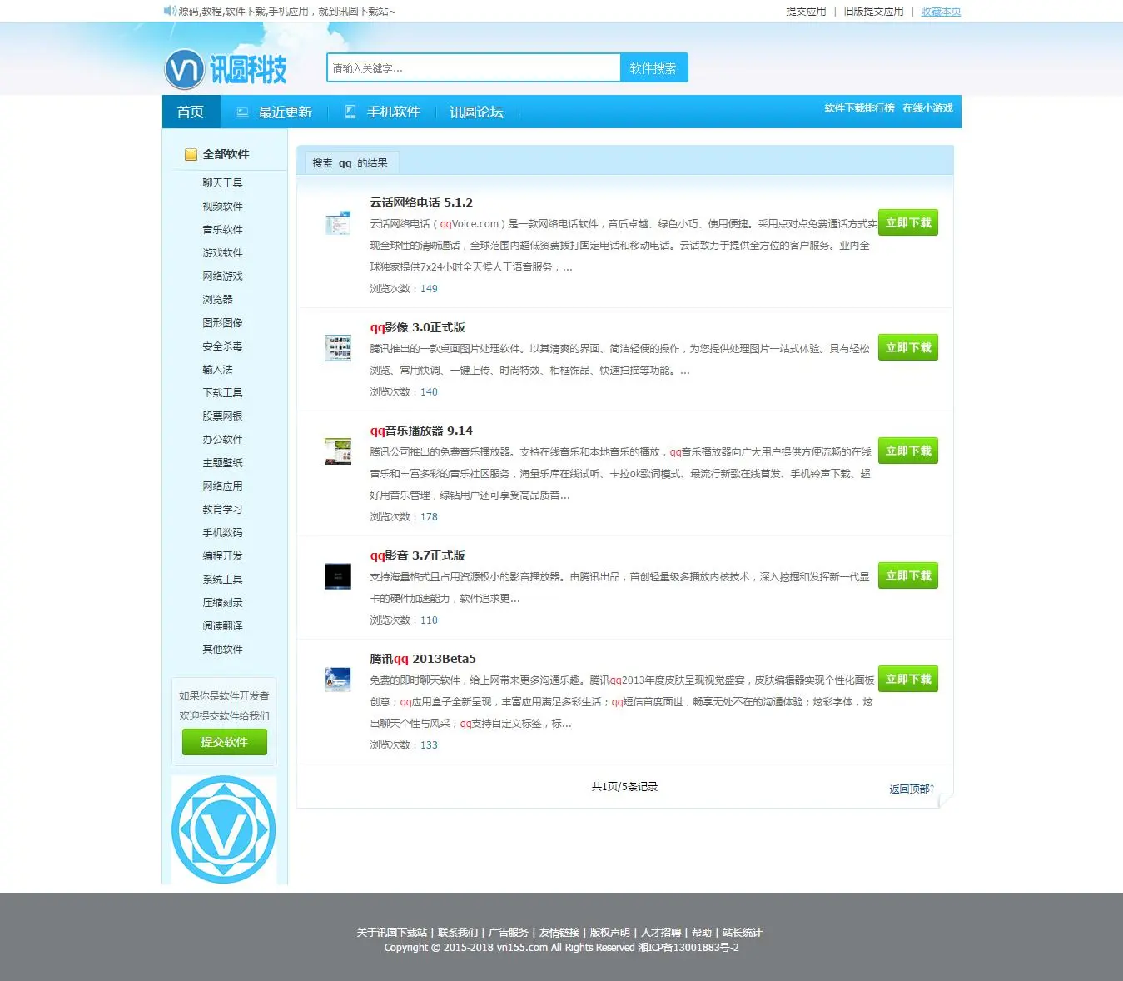Click 返回顶部 link
The width and height of the screenshot is (1123, 981).
(x=912, y=789)
